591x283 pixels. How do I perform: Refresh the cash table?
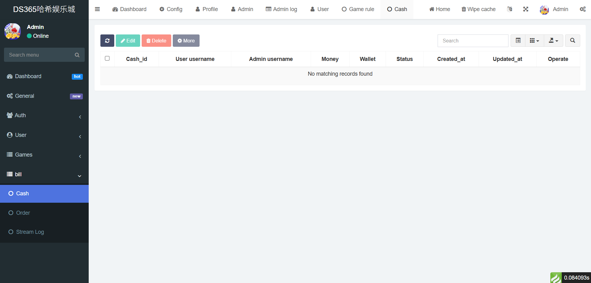pyautogui.click(x=107, y=41)
